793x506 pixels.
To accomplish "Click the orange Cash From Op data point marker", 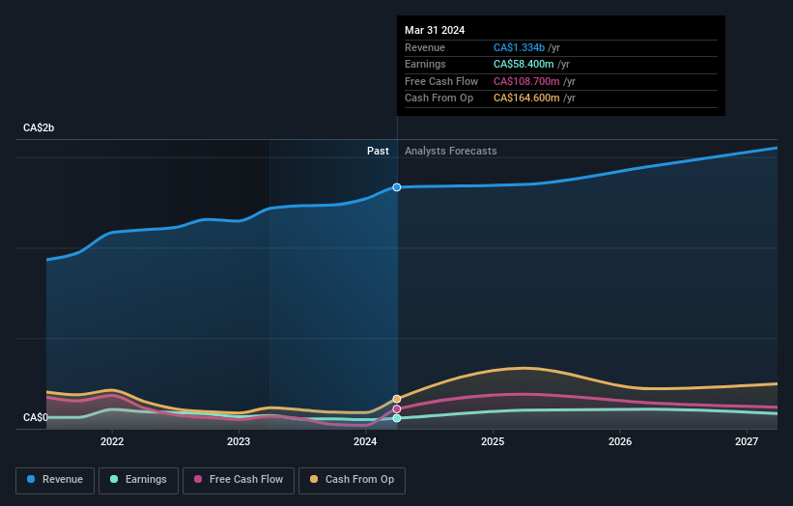I will coord(397,399).
